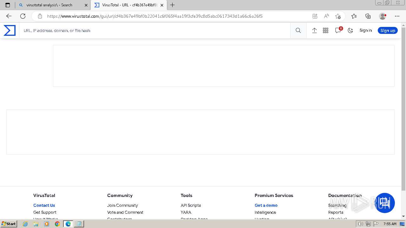Open Chrome from the taskbar
Viewport: 406px width, 228px height.
pos(57,224)
